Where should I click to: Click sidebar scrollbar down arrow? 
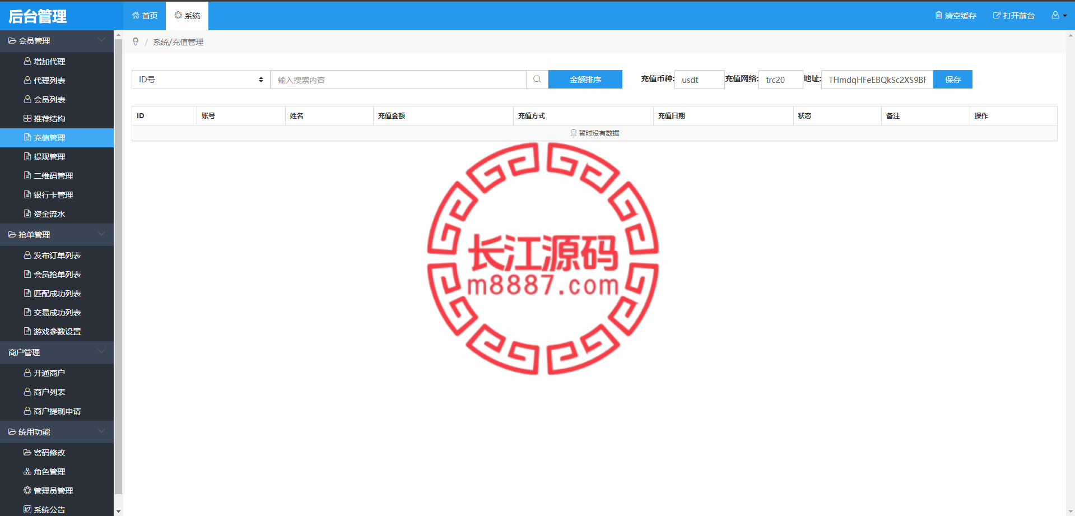(x=118, y=512)
